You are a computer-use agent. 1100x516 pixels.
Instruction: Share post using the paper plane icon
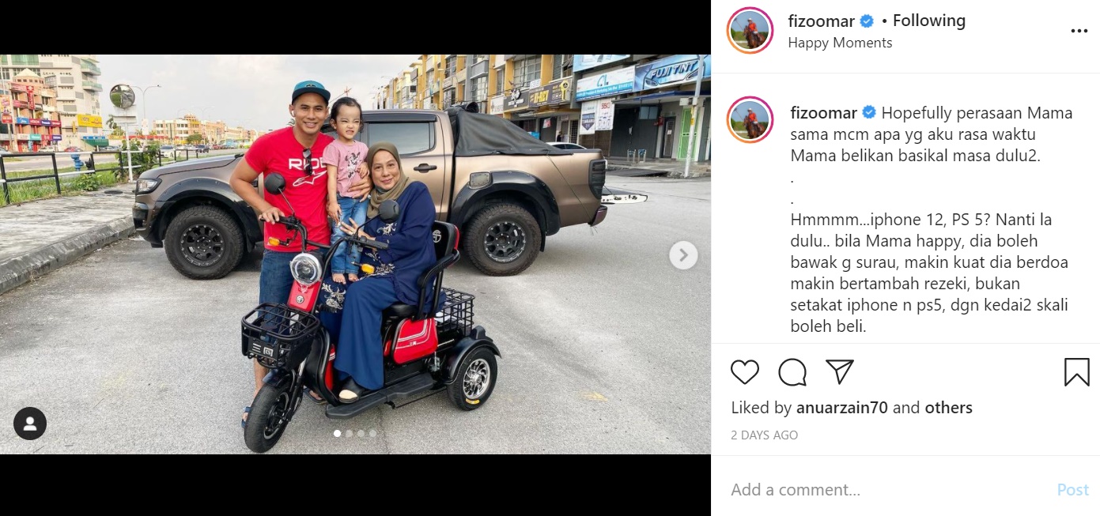(x=840, y=371)
